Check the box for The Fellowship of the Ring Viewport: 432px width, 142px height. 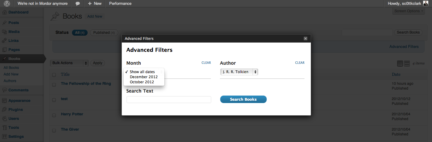tap(54, 85)
